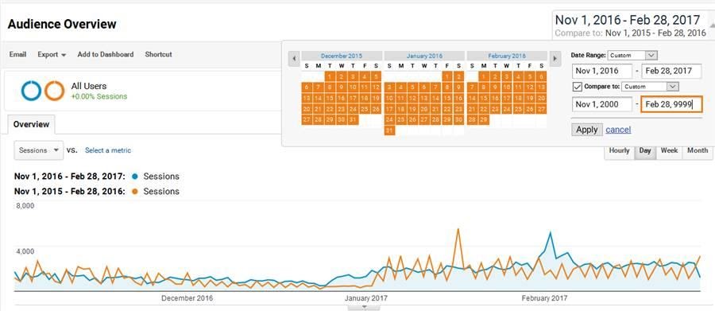Click the expand arrow below the chart

(365, 307)
